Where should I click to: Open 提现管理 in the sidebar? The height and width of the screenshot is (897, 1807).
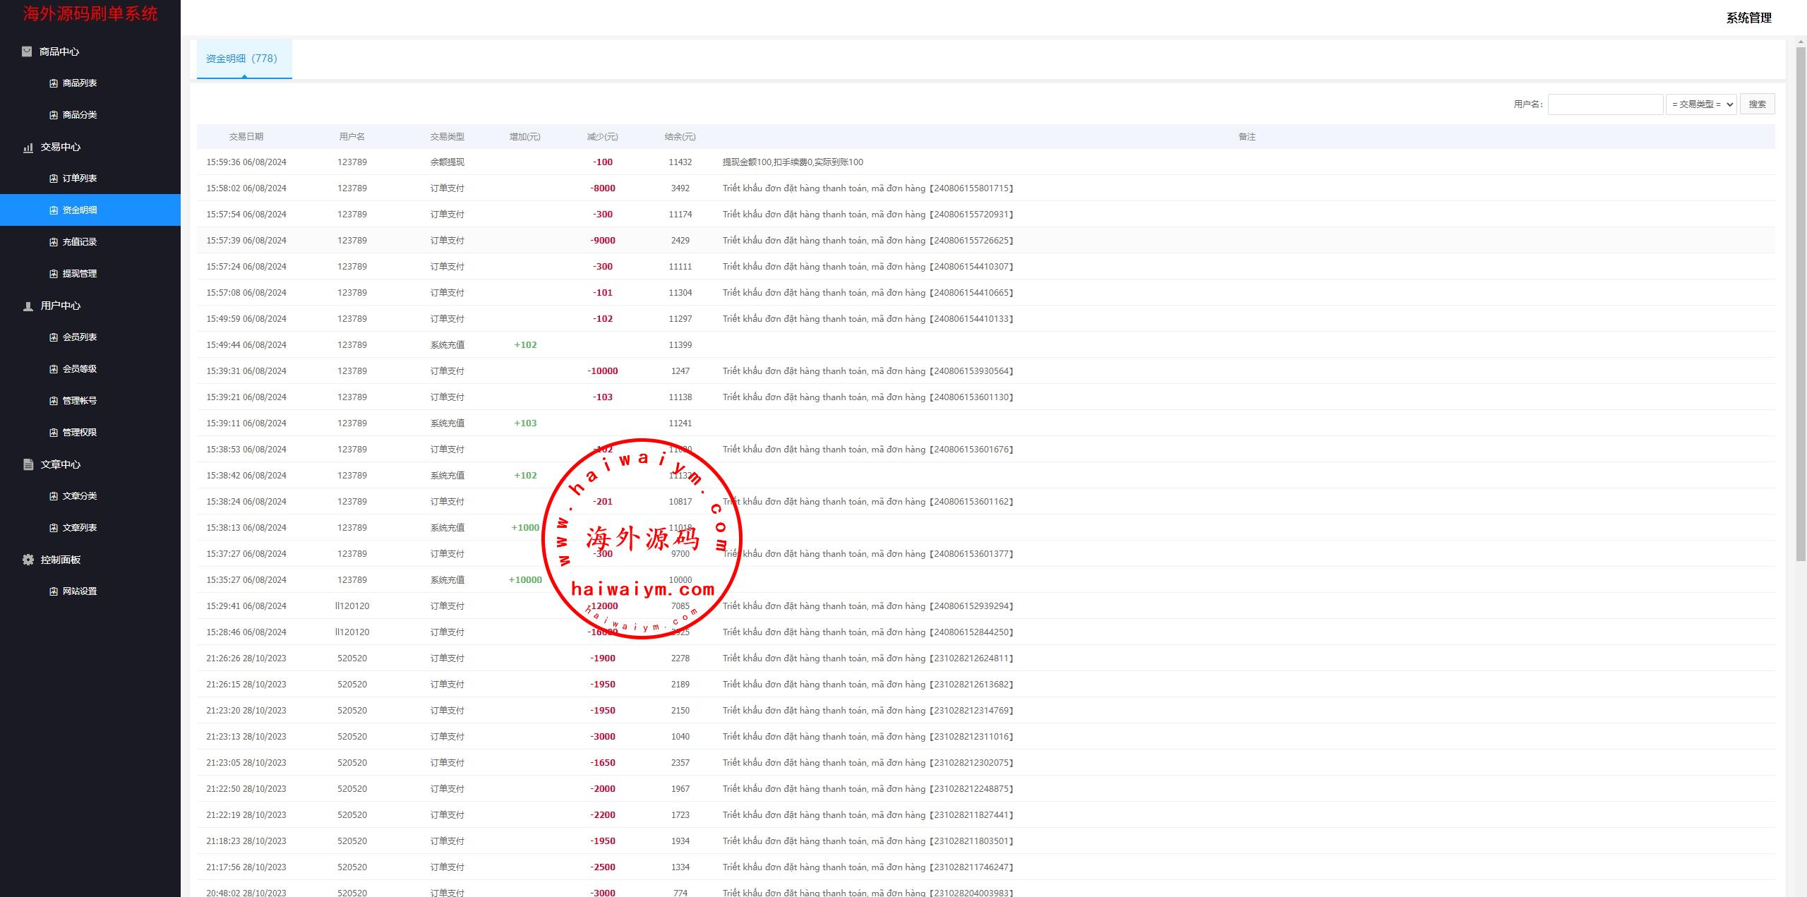pyautogui.click(x=80, y=274)
